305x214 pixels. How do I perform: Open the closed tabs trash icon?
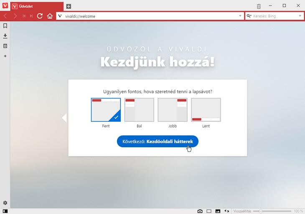click(259, 6)
